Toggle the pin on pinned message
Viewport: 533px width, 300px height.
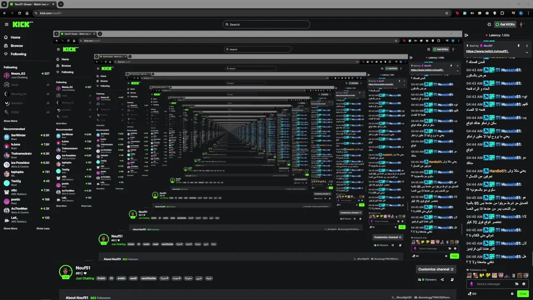pyautogui.click(x=519, y=46)
